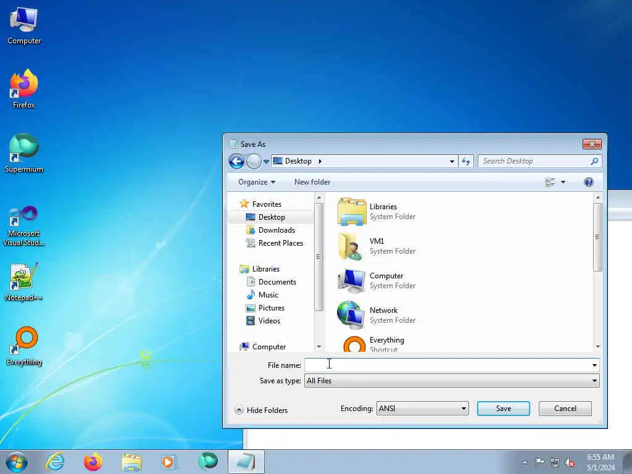
Task: Click the Search Desktop field
Action: [534, 161]
